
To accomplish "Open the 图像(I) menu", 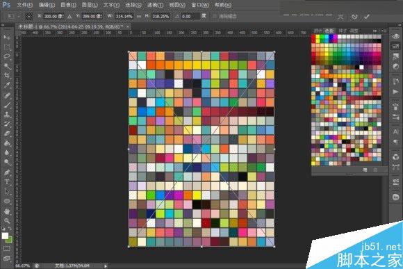I will 68,5.
